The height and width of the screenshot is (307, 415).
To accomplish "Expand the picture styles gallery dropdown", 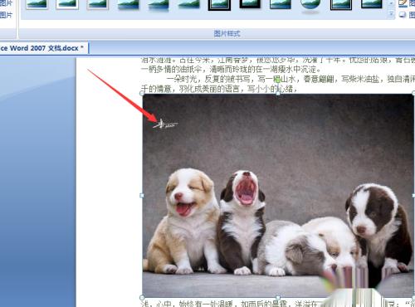I will tap(391, 14).
